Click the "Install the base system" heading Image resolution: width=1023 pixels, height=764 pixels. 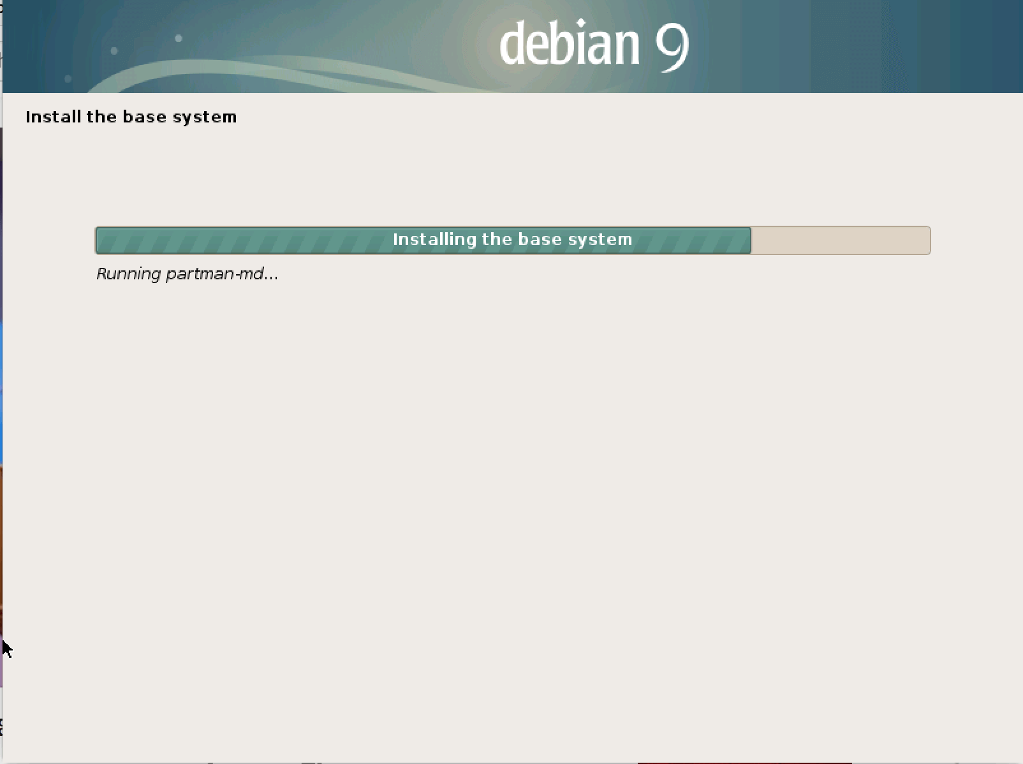(x=131, y=117)
